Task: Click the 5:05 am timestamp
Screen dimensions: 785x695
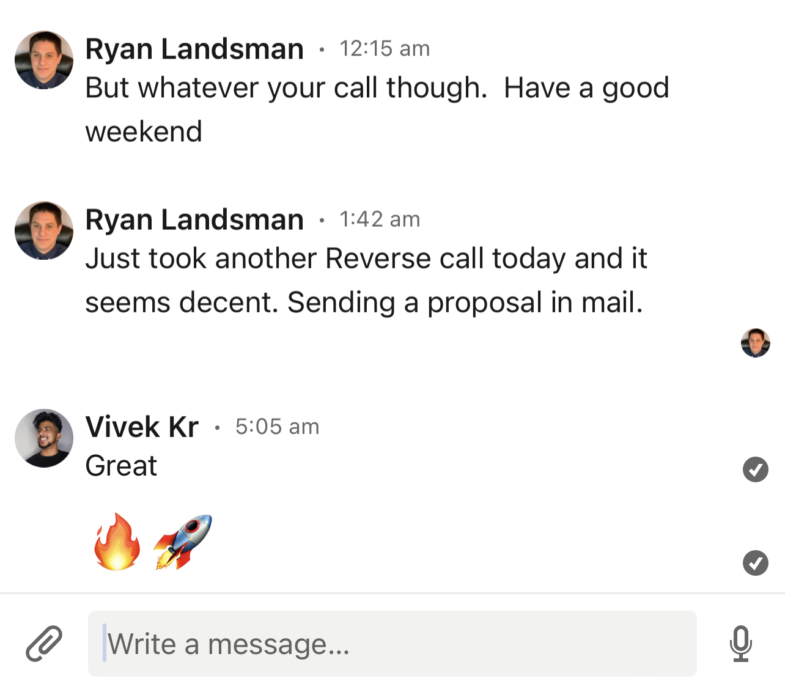Action: [277, 427]
